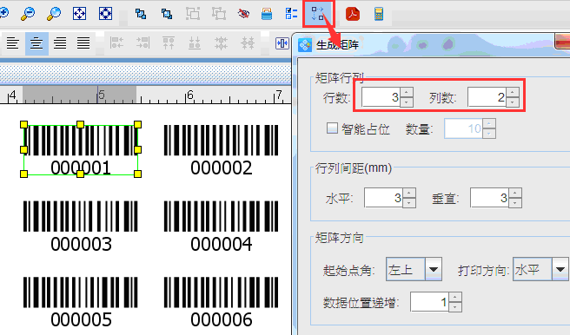Click the crossed-out eye hide icon
Image resolution: width=570 pixels, height=335 pixels.
(x=243, y=14)
